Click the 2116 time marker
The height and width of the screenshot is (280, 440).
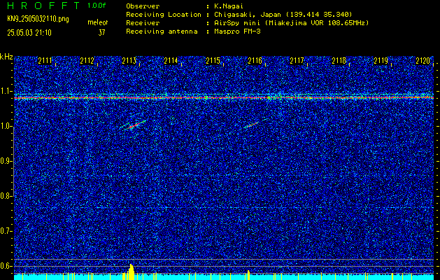tap(255, 61)
